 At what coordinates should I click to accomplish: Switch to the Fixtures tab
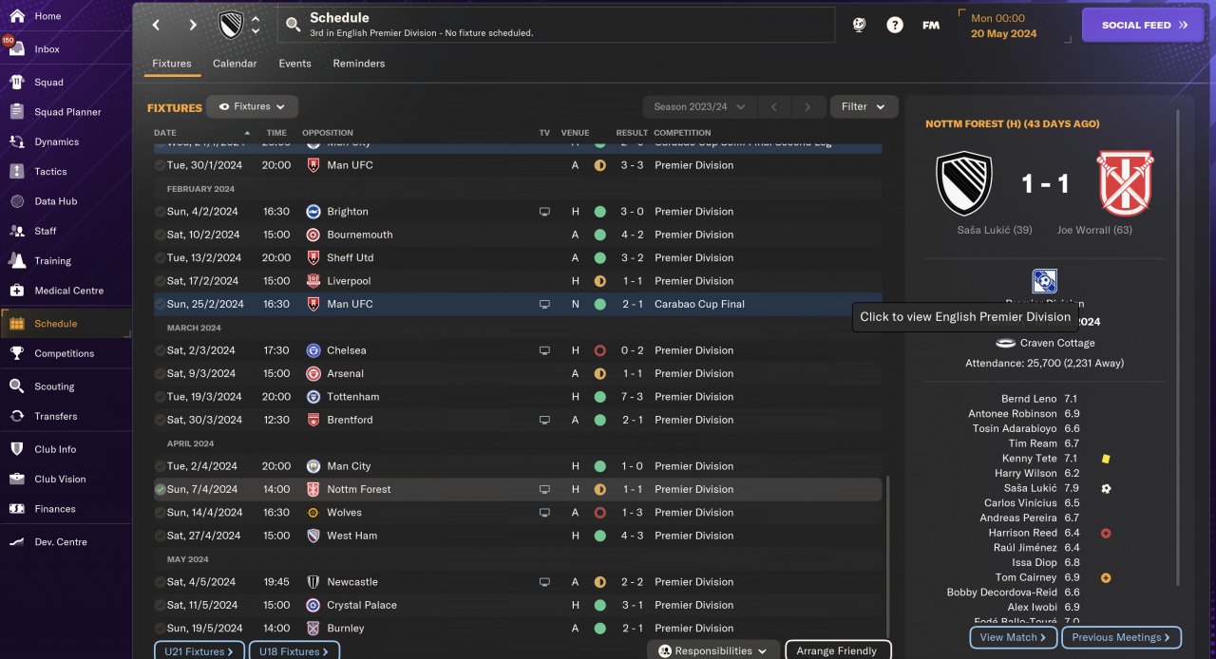(172, 64)
